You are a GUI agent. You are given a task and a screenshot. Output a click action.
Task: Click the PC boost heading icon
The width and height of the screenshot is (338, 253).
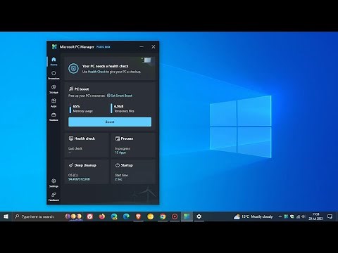pos(71,89)
